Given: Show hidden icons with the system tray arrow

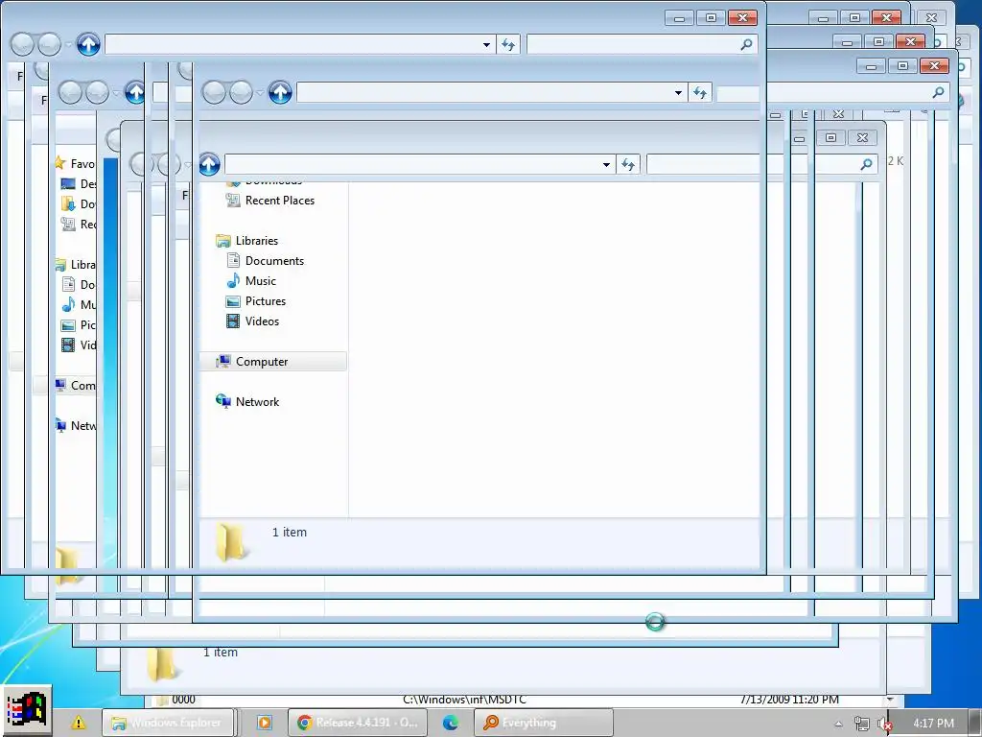Looking at the screenshot, I should (x=838, y=724).
